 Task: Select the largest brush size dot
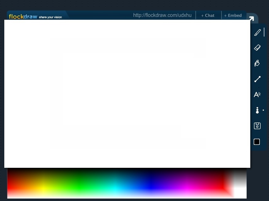pos(257,112)
